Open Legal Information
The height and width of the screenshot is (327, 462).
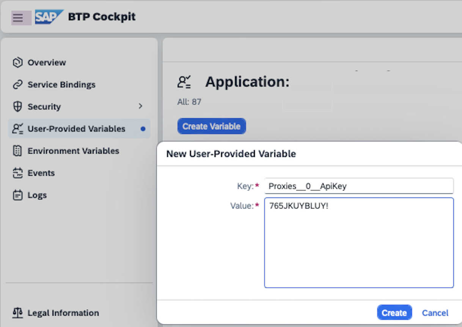click(63, 313)
